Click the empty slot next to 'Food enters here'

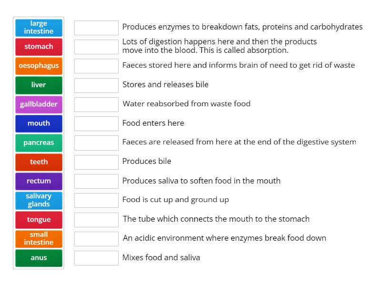[x=96, y=123]
